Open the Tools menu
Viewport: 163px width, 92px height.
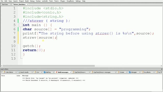51,1
